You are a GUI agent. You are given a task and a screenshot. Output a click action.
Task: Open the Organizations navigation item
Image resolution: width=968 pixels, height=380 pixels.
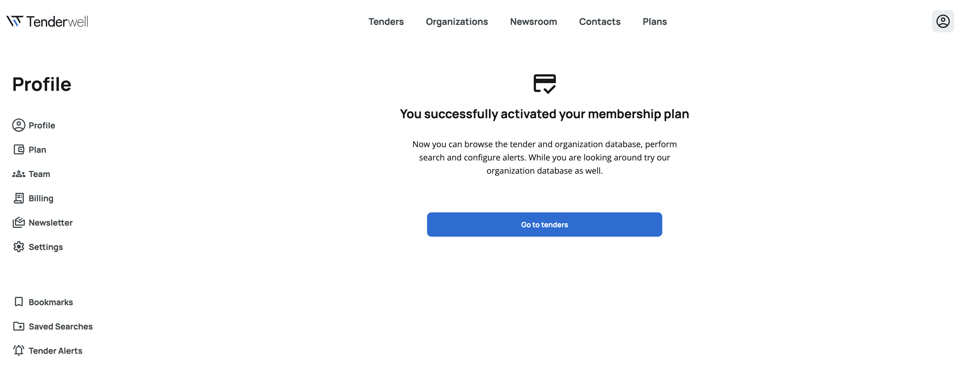(x=457, y=22)
